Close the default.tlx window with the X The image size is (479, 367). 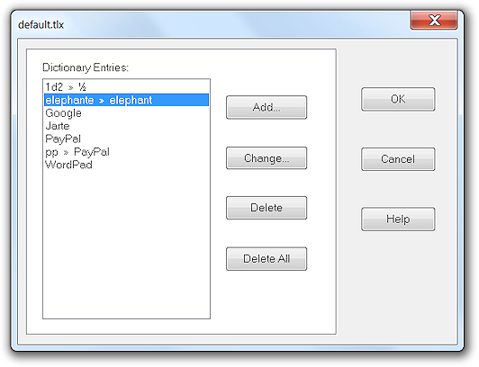(434, 21)
